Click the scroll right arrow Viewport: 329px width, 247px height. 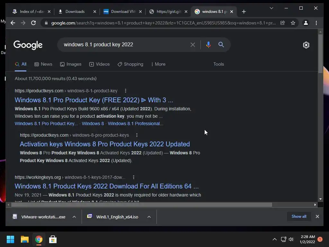[x=315, y=205]
